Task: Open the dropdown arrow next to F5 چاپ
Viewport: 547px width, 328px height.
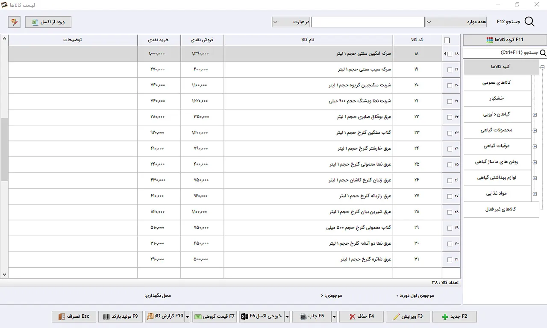Action: [x=334, y=316]
